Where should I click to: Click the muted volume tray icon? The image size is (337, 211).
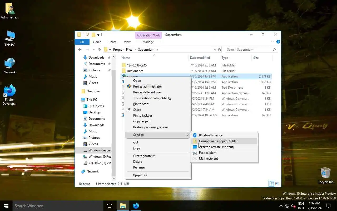(x=294, y=206)
